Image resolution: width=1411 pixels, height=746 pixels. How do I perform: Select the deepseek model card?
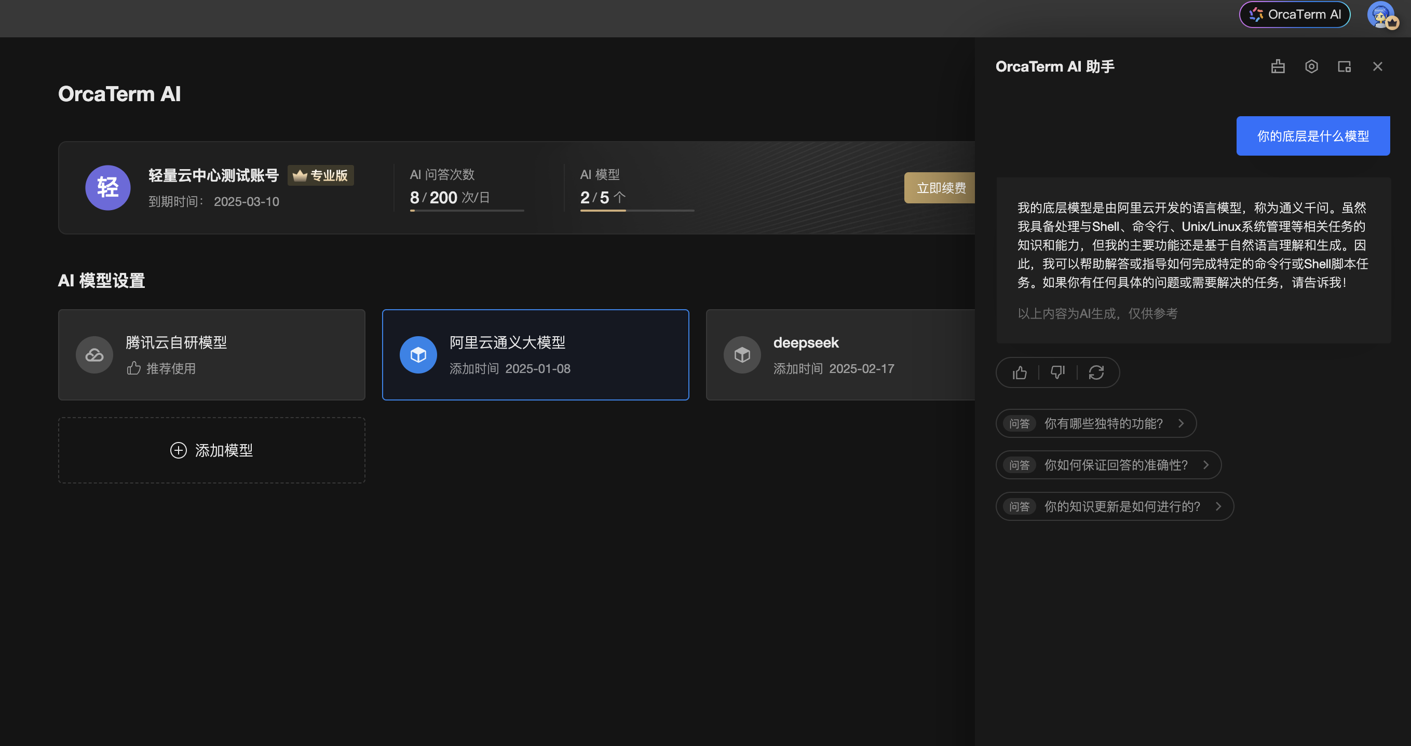point(841,355)
